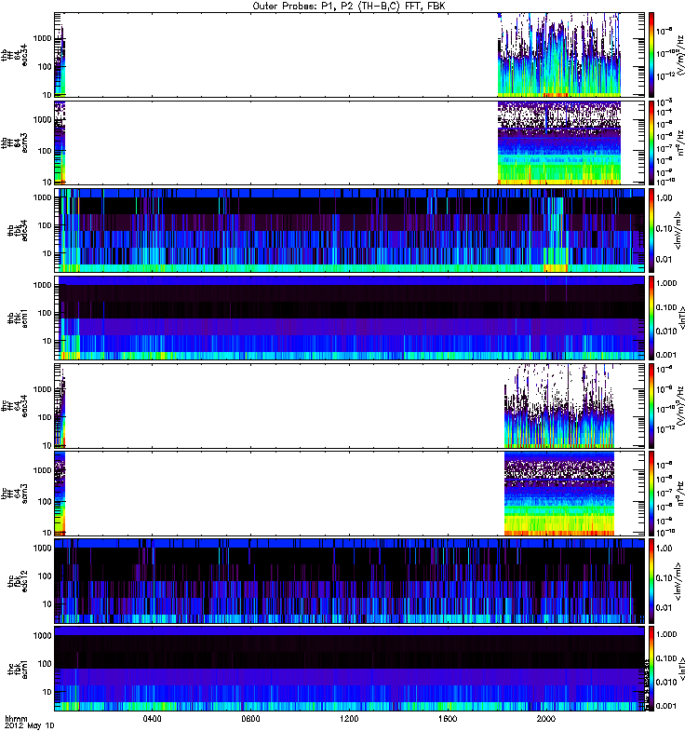This screenshot has height=745, width=698.
Task: Click the date label '2012 May 10'
Action: coord(30,726)
